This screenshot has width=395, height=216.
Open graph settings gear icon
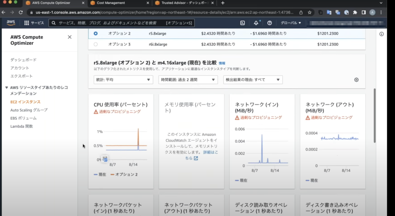356,80
